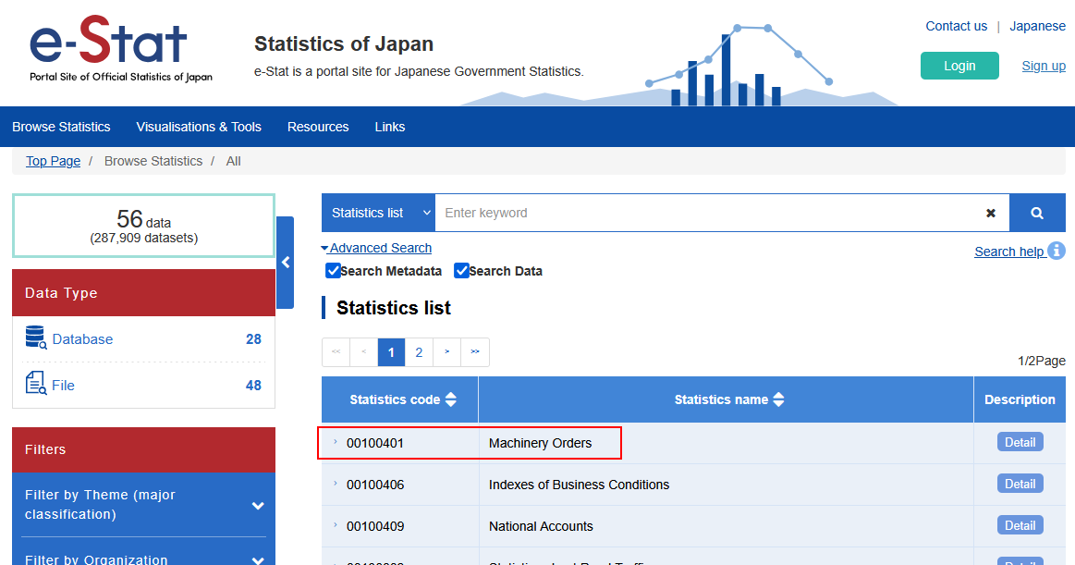Uncheck the Search Metadata checkbox
Viewport: 1075px width, 565px height.
click(x=334, y=271)
